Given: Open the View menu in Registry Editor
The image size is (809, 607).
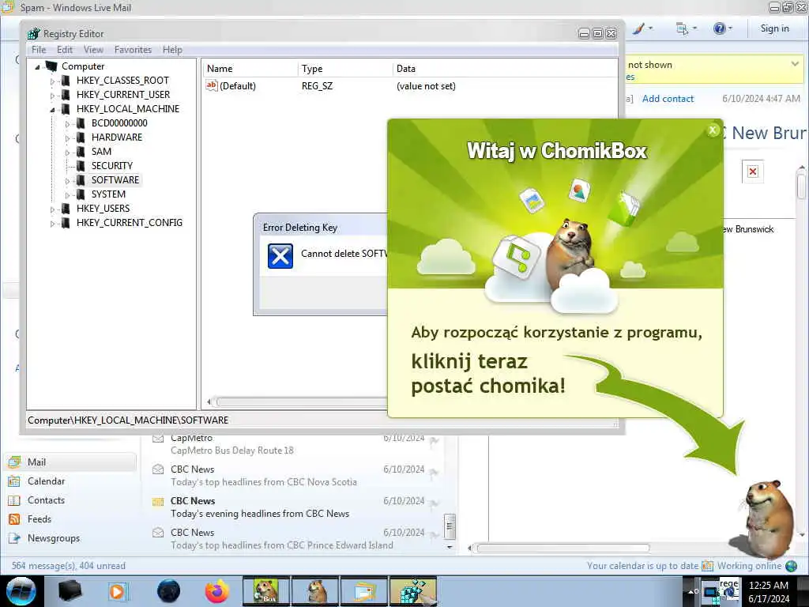Looking at the screenshot, I should click(93, 50).
